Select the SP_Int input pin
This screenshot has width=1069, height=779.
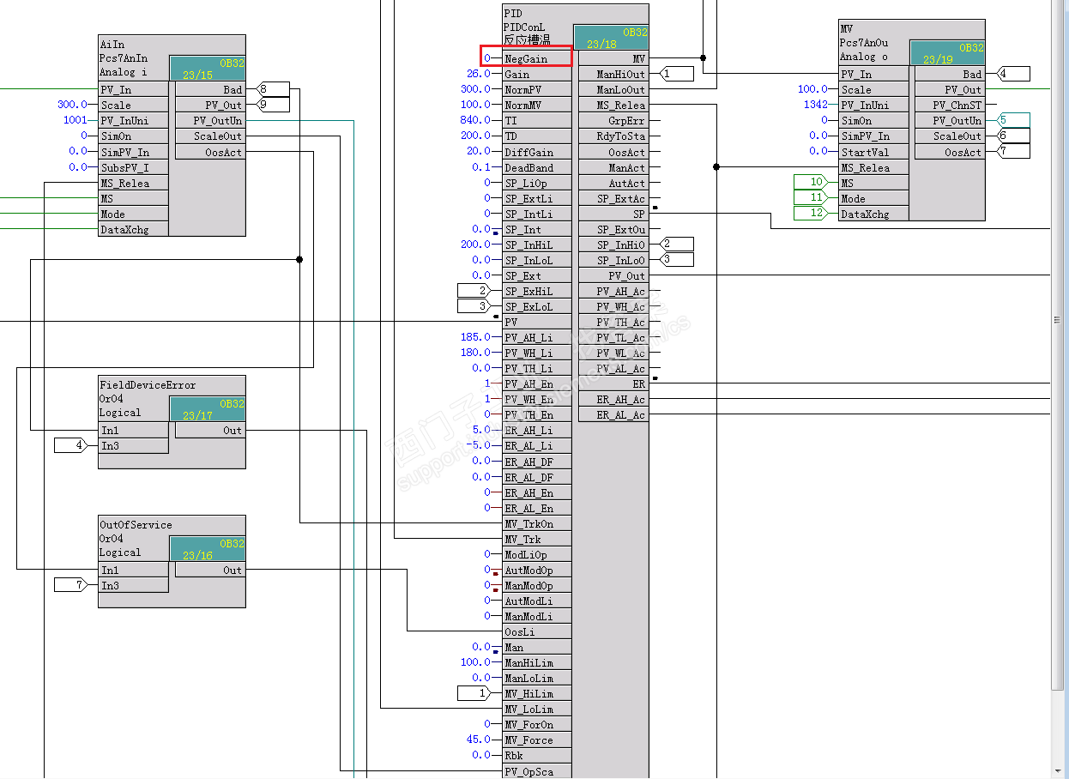536,229
